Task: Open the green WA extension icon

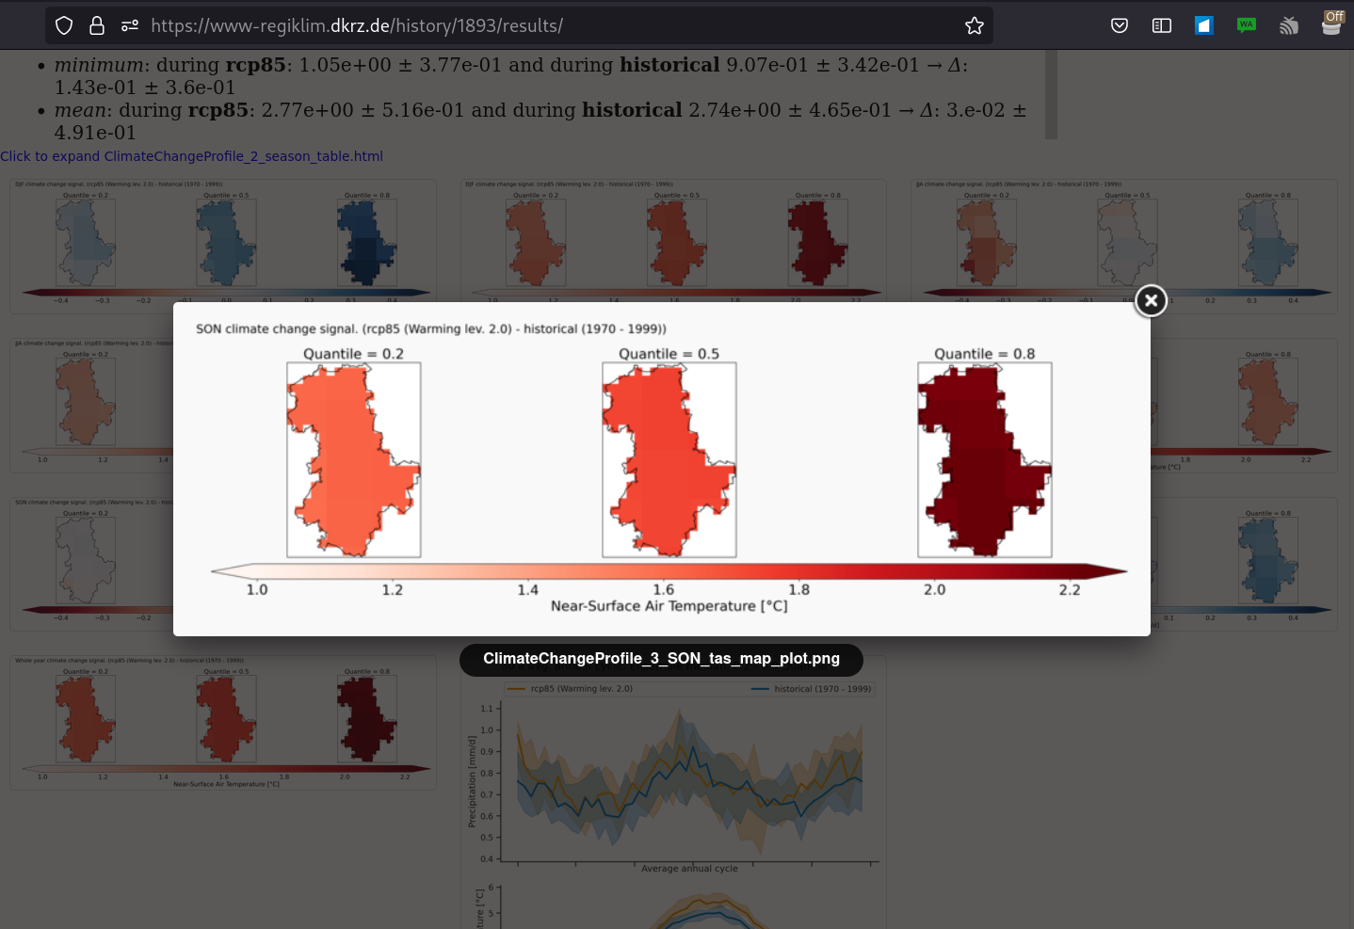Action: pos(1247,25)
